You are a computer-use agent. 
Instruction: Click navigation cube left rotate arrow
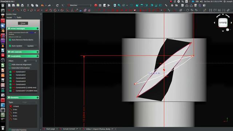pos(214,23)
